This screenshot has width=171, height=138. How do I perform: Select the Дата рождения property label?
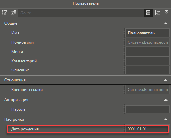click(25, 129)
